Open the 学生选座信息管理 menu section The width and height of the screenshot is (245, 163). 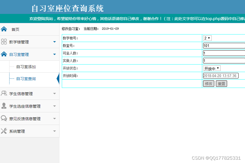tap(30, 106)
